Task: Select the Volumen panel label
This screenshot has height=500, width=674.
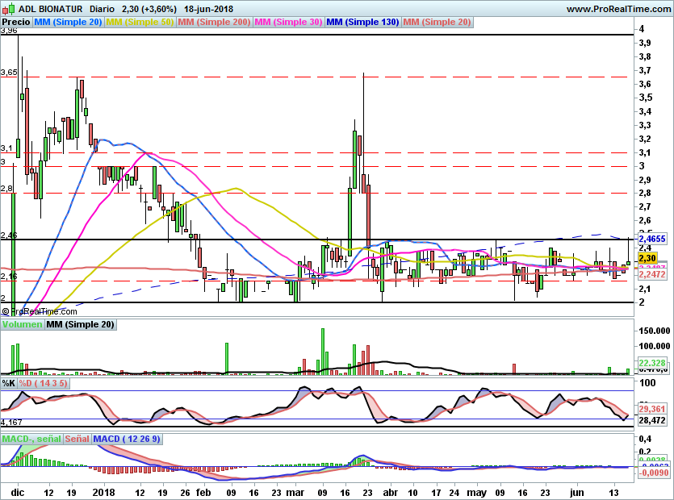Action: coord(22,324)
